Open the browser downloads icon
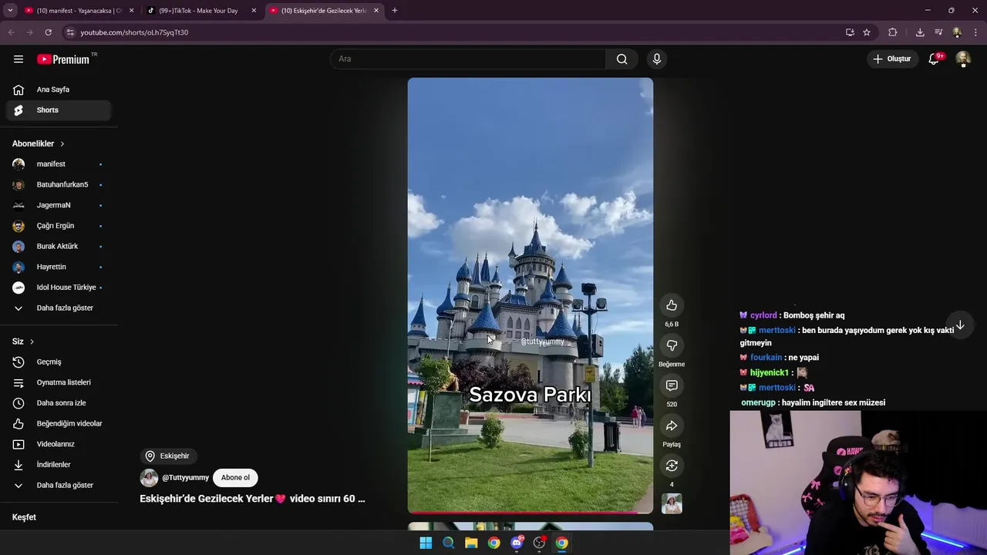Screen dimensions: 987x555 [x=920, y=32]
